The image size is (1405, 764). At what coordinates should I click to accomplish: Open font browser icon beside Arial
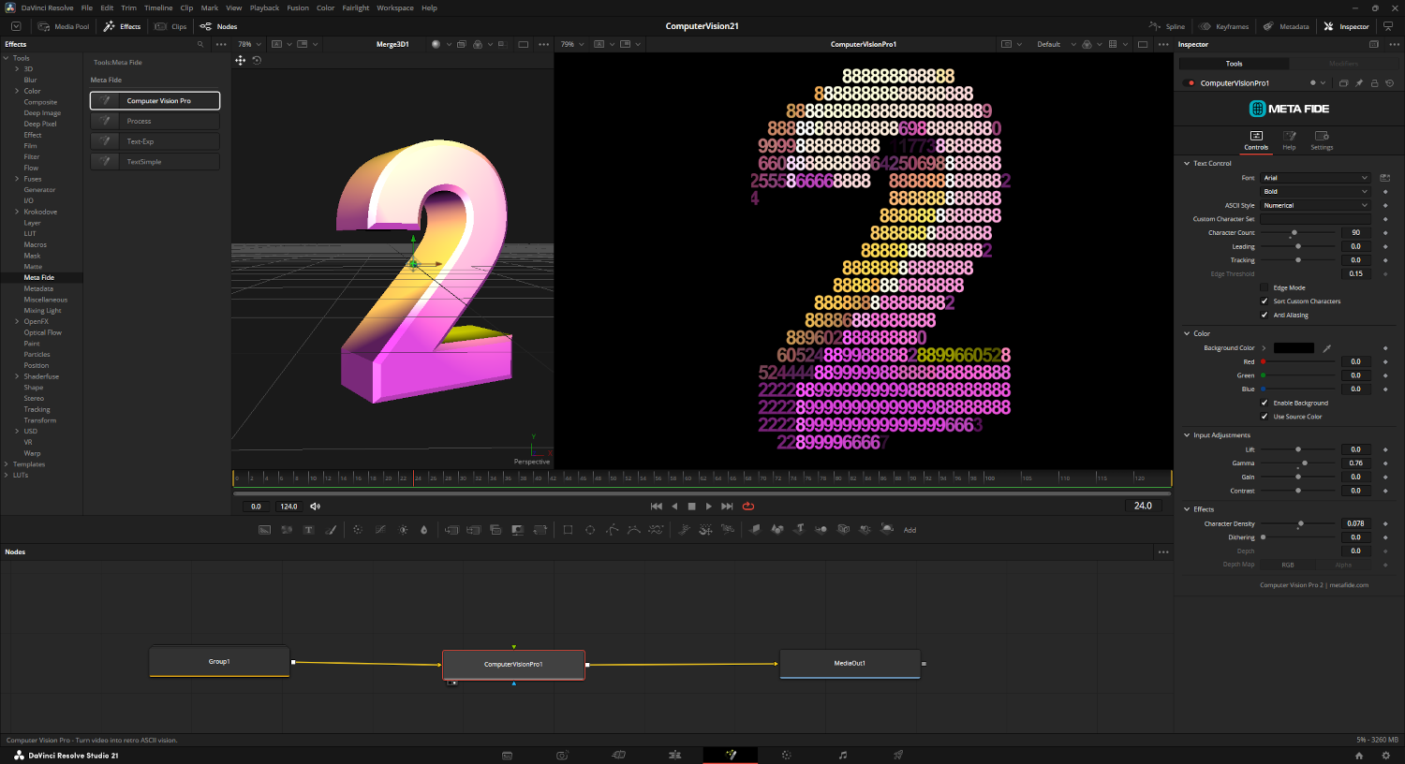pyautogui.click(x=1385, y=178)
